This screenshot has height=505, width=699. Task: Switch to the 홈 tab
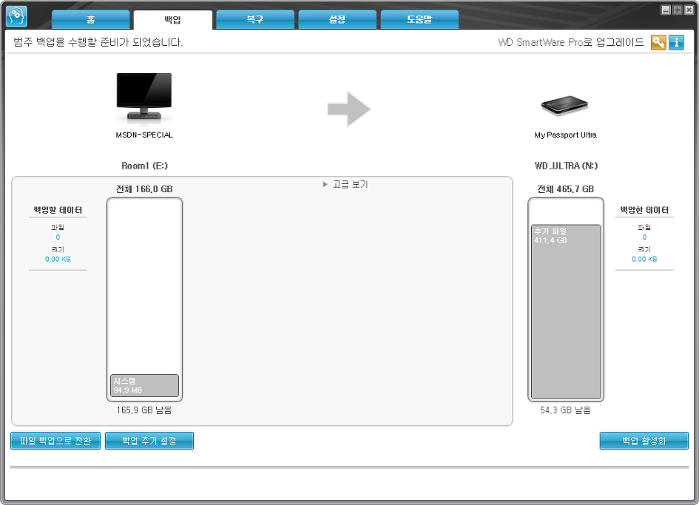click(x=90, y=20)
